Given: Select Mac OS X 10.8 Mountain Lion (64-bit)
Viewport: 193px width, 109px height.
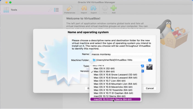Looking at the screenshot, I should 116,84.
